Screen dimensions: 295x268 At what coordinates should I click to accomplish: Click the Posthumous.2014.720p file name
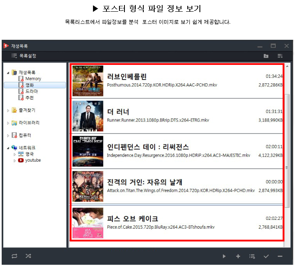click(x=162, y=85)
